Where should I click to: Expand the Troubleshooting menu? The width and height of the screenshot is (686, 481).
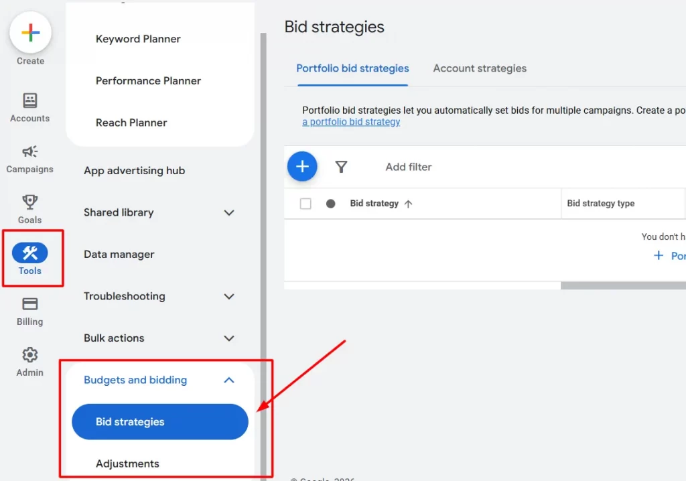(x=230, y=296)
